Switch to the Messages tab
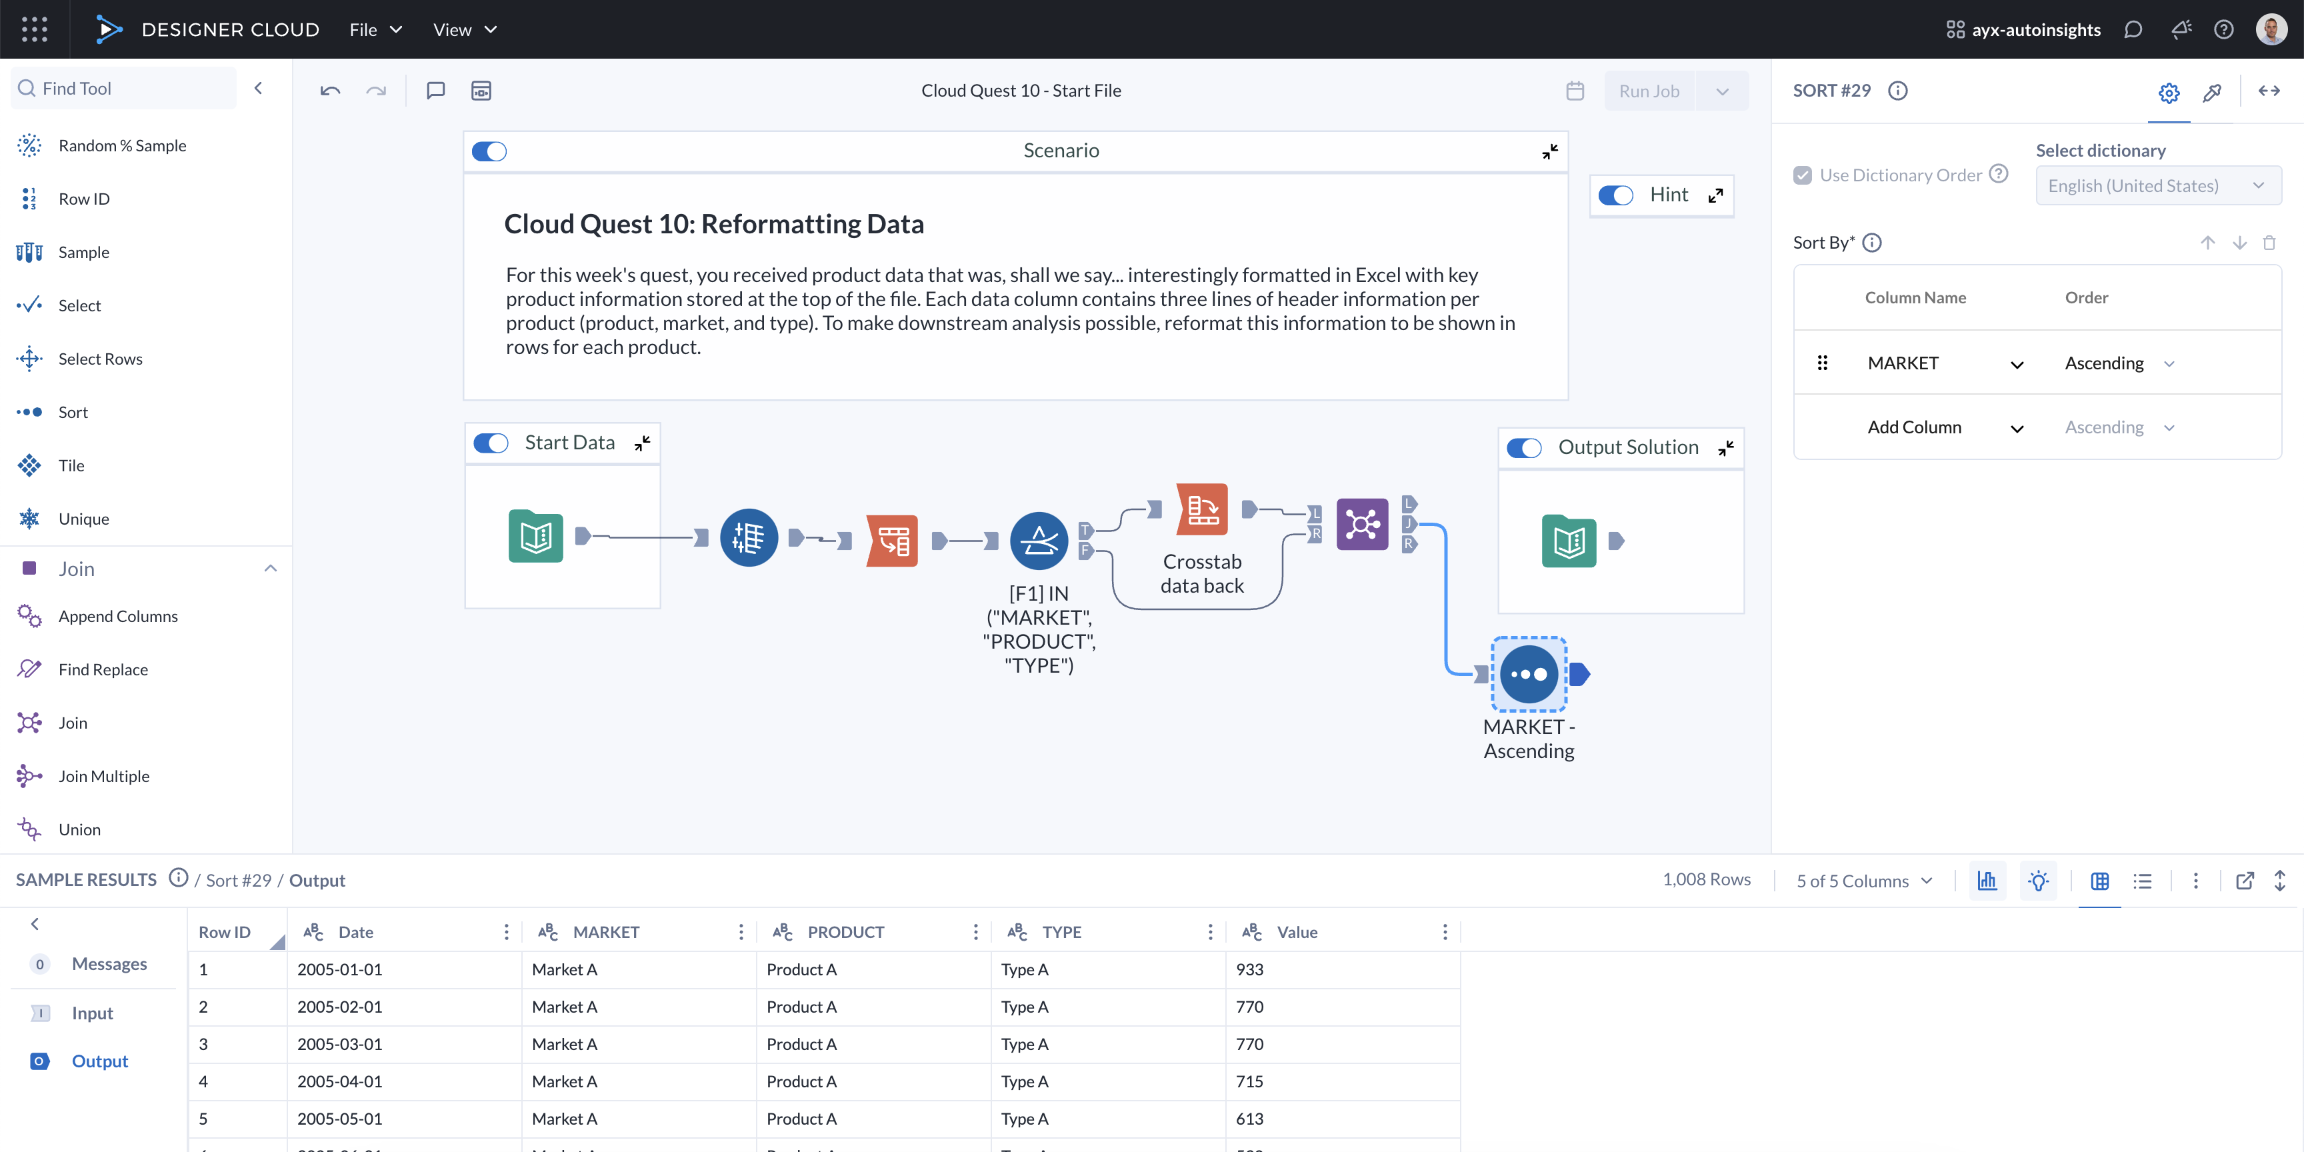This screenshot has height=1152, width=2304. (x=109, y=963)
